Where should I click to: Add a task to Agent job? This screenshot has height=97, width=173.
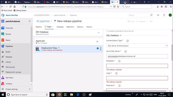click(x=97, y=41)
